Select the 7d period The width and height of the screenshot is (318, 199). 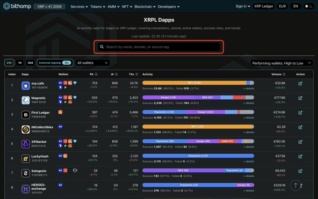click(x=20, y=63)
